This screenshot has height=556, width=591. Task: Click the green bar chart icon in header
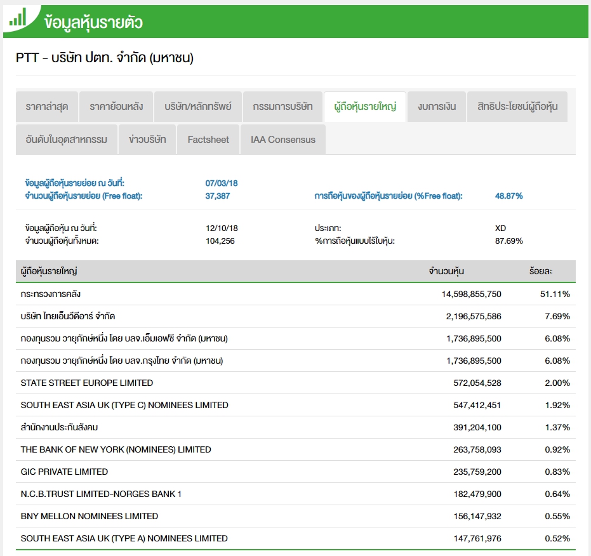tap(18, 18)
